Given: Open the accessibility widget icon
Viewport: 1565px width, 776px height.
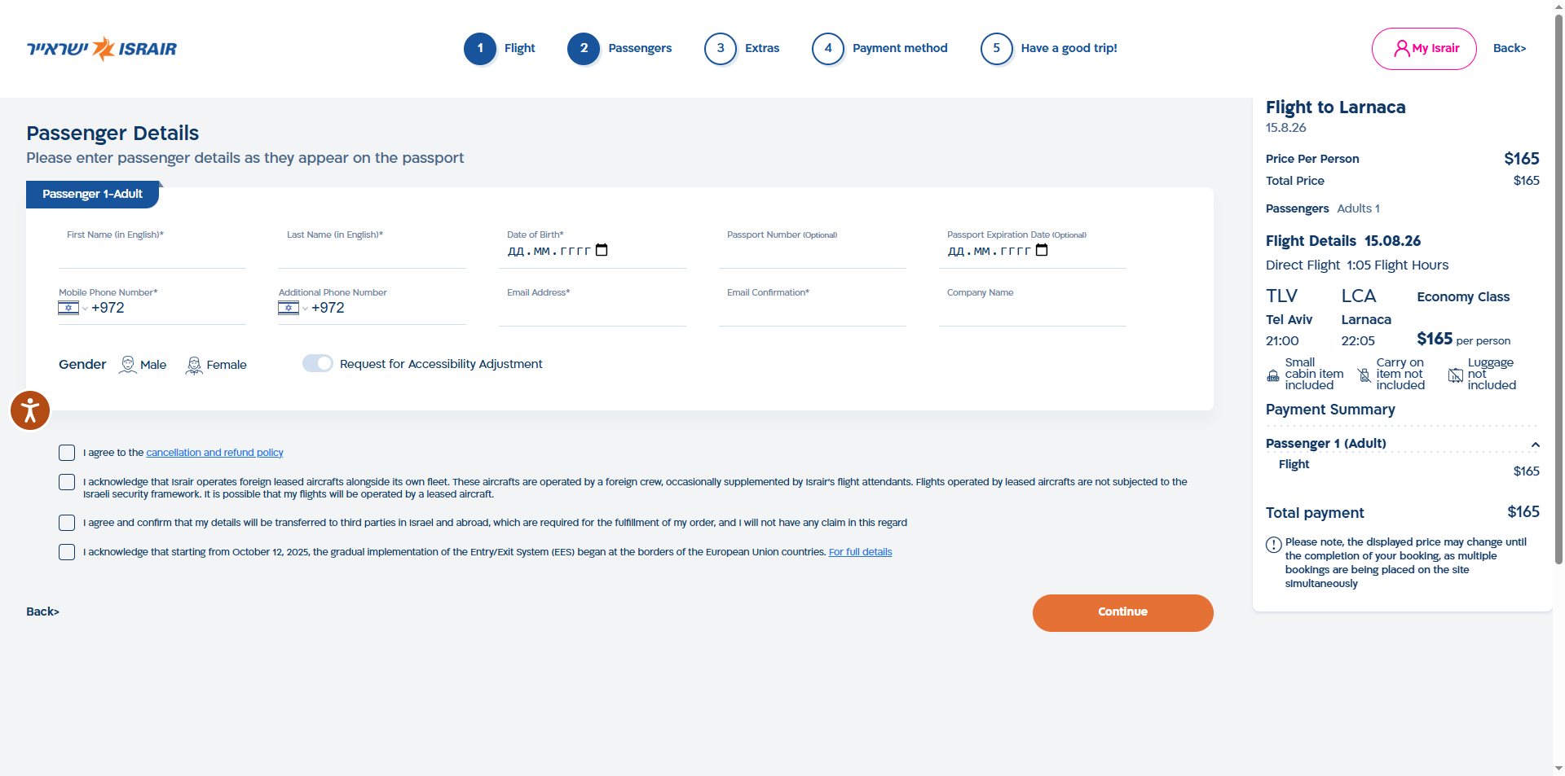Looking at the screenshot, I should (30, 410).
